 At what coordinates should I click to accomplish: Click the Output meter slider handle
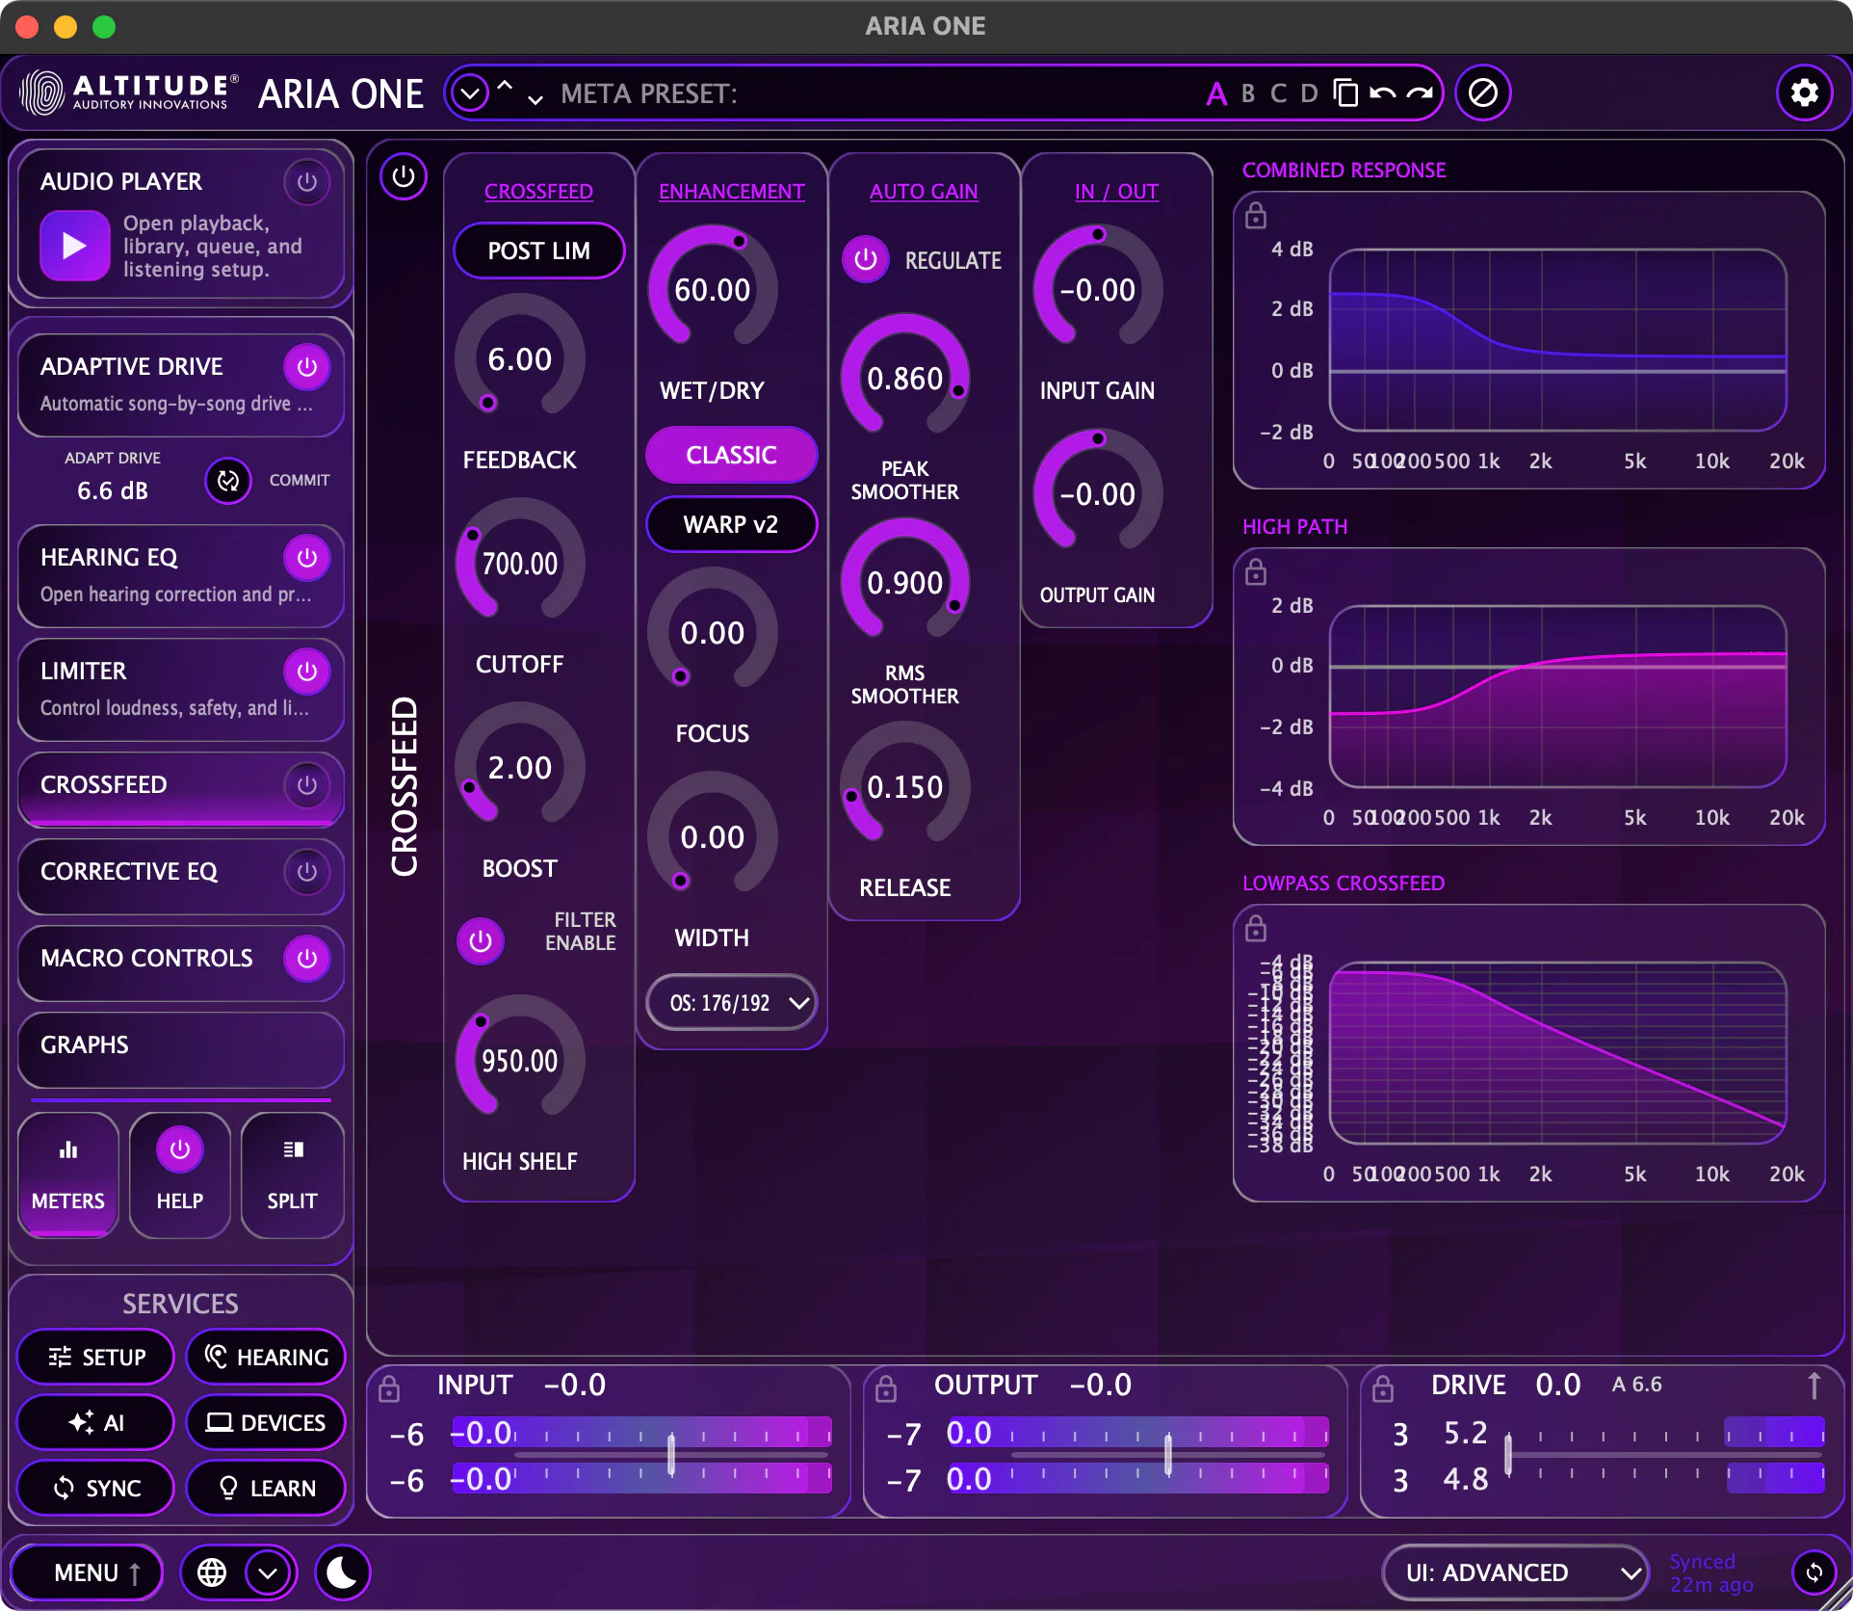click(x=1168, y=1455)
